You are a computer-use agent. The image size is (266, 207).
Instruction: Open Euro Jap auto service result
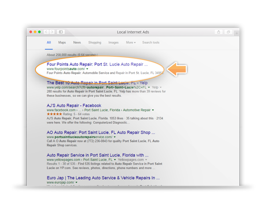[103, 177]
